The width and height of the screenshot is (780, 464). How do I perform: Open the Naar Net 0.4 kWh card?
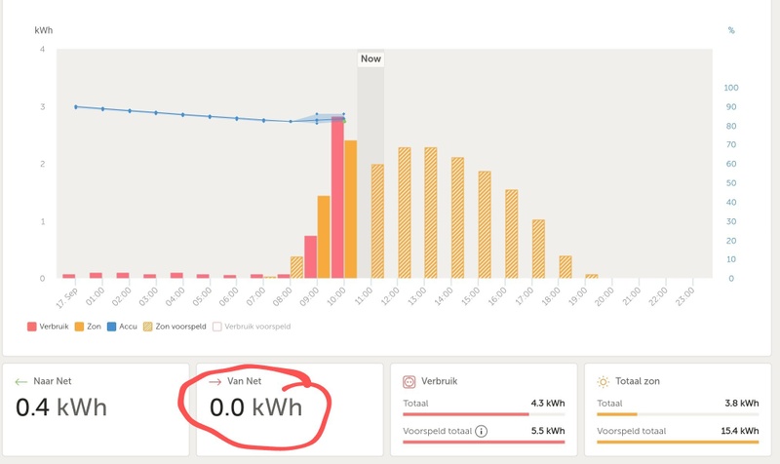click(x=96, y=409)
